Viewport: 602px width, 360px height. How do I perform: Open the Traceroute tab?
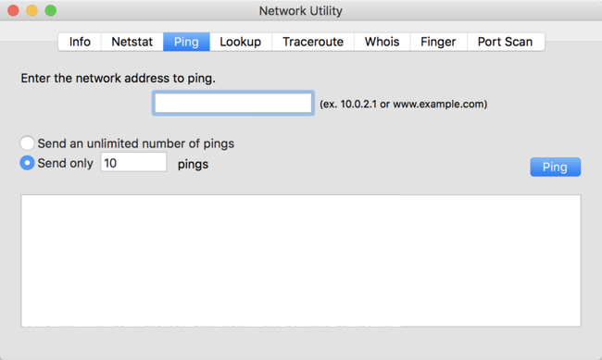[x=313, y=42]
